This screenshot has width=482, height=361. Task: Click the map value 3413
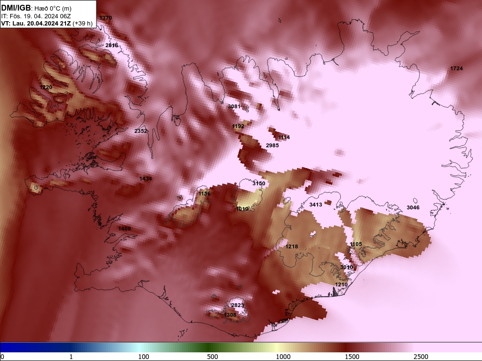(x=316, y=205)
